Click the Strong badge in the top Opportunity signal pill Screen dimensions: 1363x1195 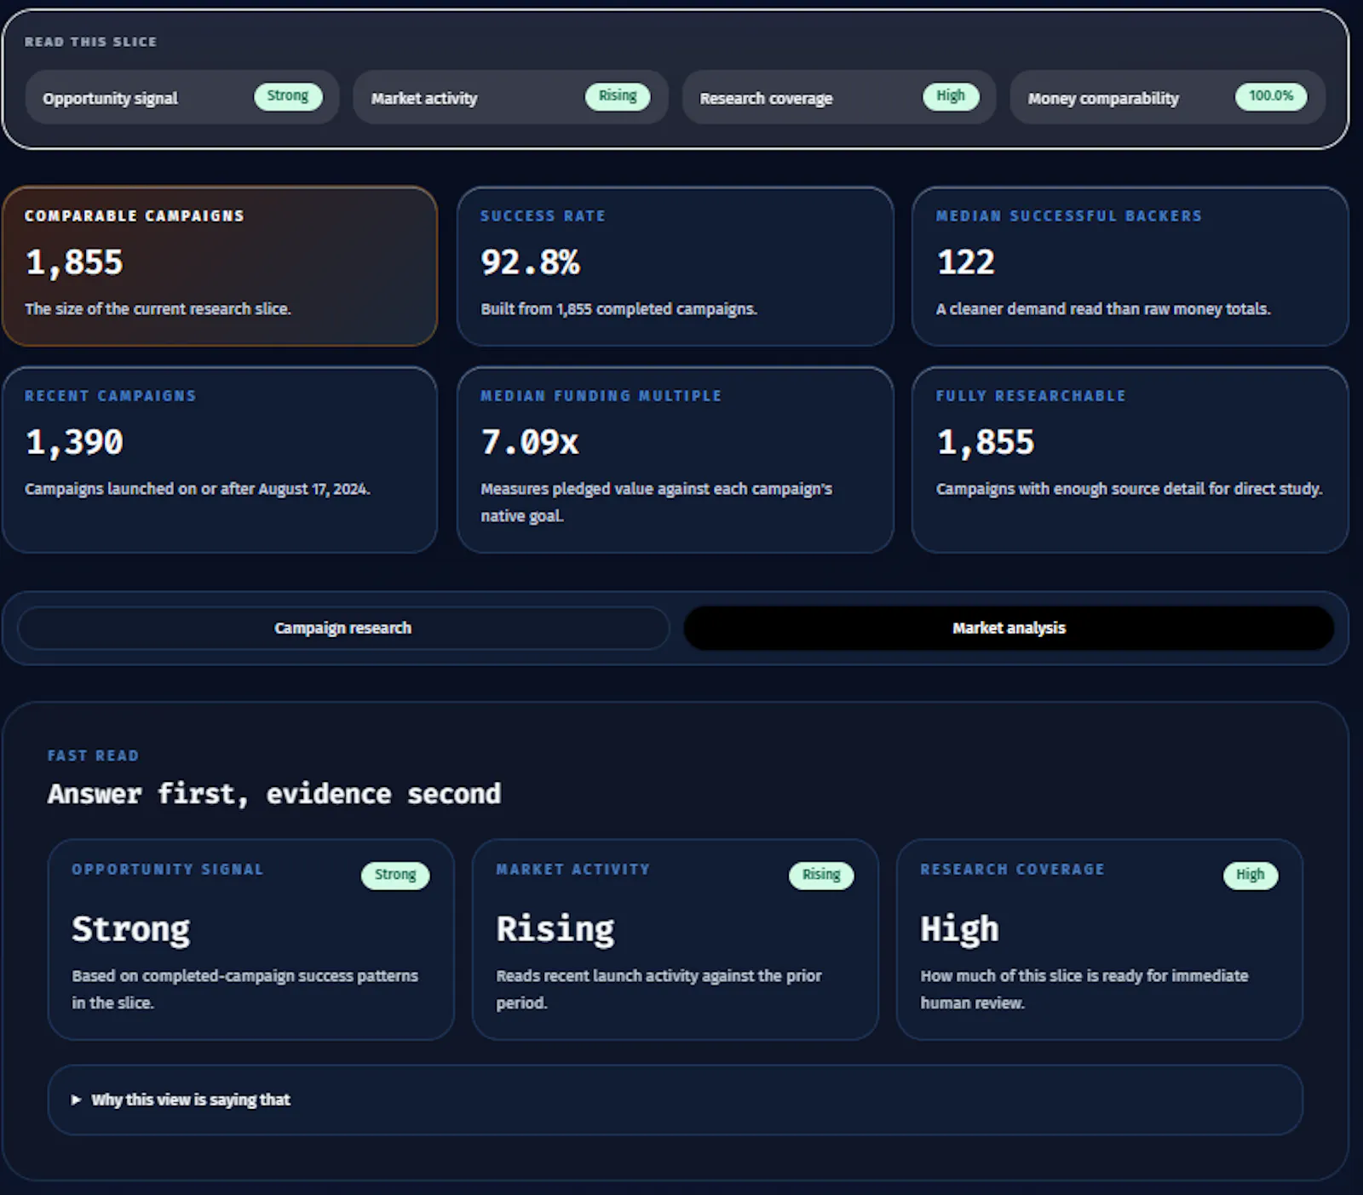tap(288, 96)
